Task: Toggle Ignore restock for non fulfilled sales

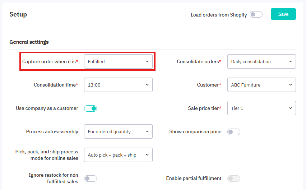Action: 91,179
